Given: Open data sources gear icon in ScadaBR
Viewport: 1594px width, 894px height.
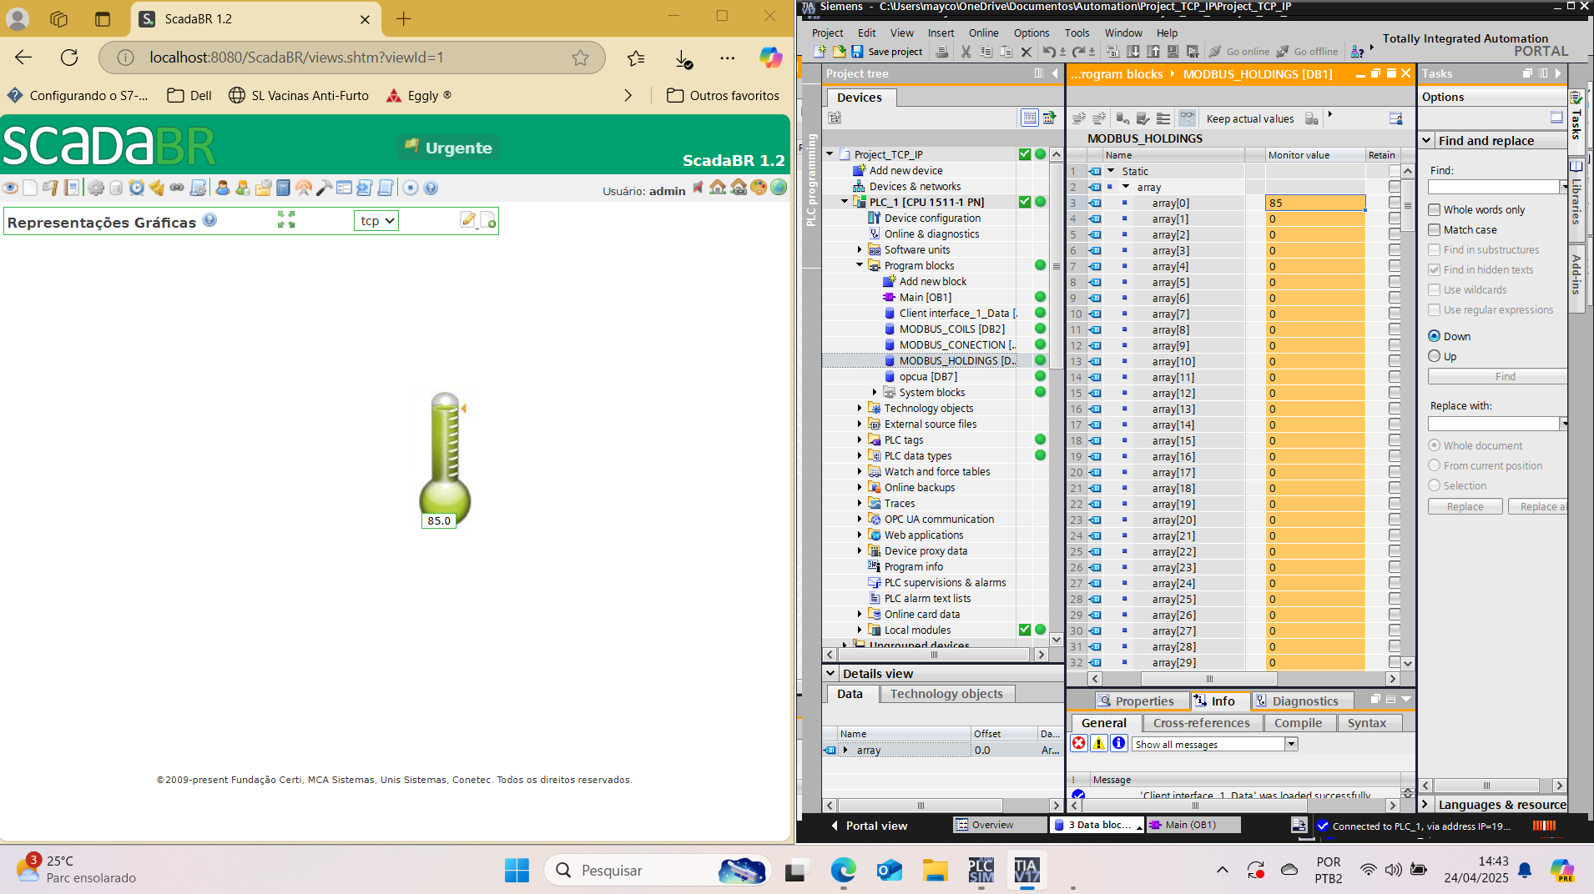Looking at the screenshot, I should coord(96,188).
